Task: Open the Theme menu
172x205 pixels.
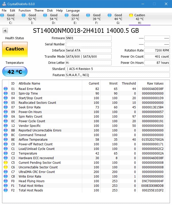Action: (x=39, y=11)
